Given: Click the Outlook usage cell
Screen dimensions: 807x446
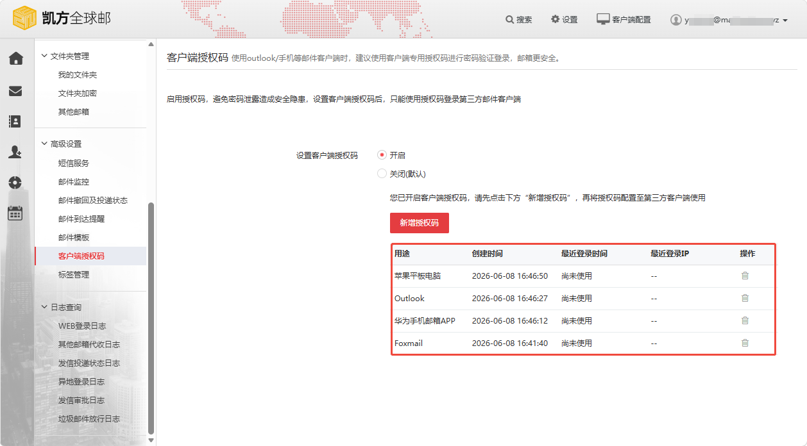Looking at the screenshot, I should (x=409, y=299).
